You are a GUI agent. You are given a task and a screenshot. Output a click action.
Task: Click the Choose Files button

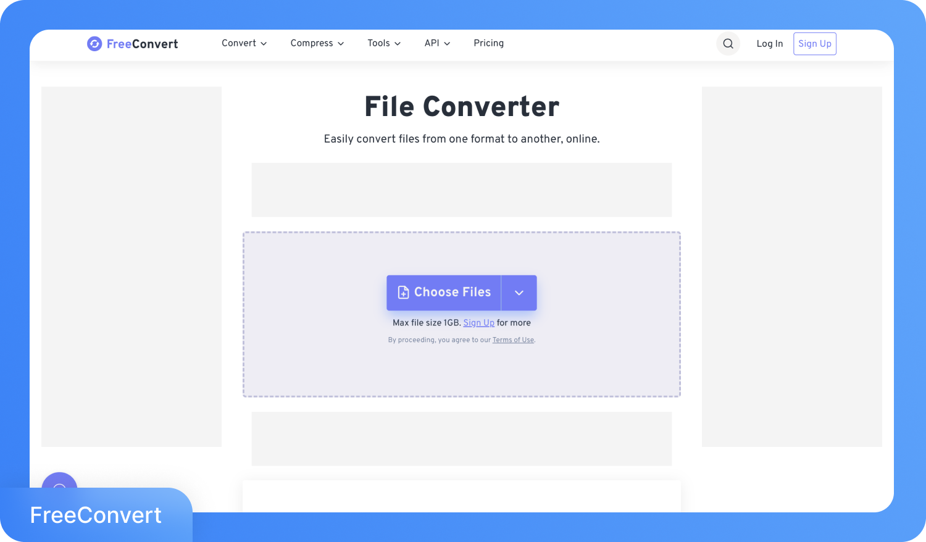tap(444, 292)
